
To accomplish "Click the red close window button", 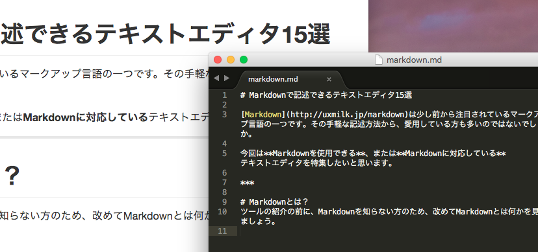I will (218, 60).
